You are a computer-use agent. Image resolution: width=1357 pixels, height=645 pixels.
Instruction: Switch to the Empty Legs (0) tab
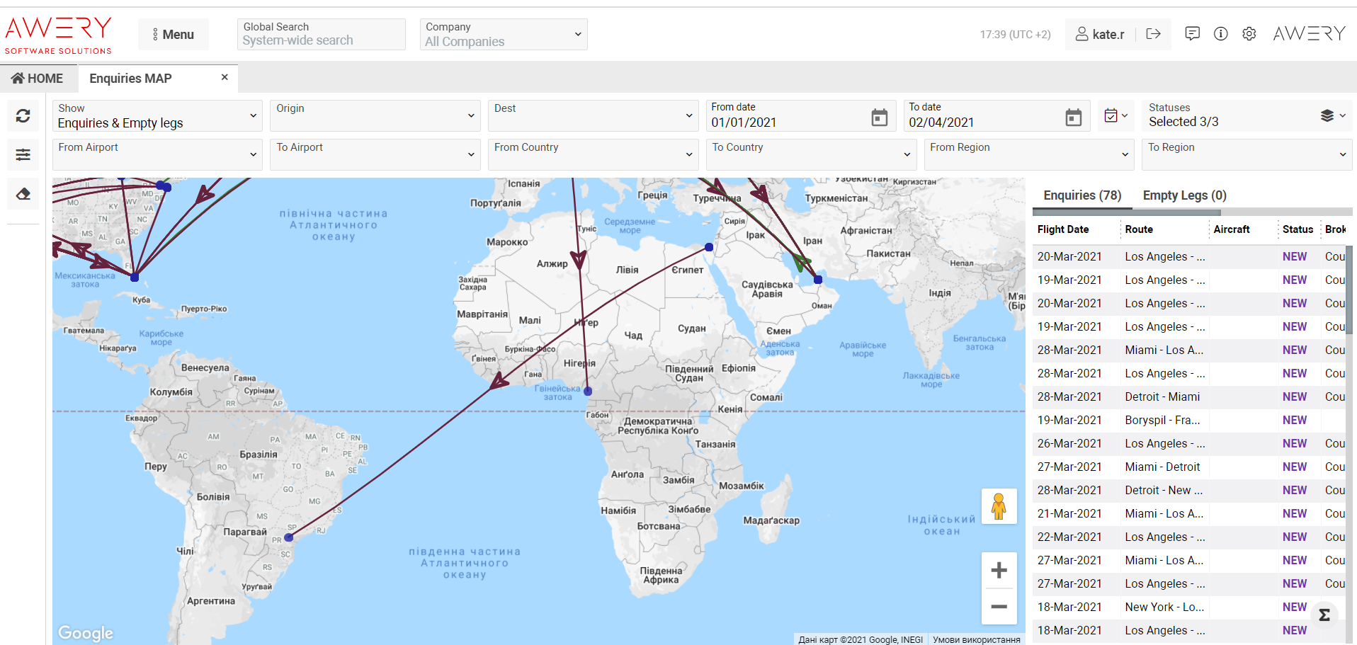pyautogui.click(x=1184, y=195)
